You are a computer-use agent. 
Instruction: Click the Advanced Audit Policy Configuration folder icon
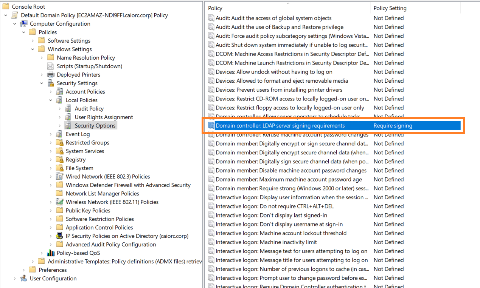(x=59, y=245)
